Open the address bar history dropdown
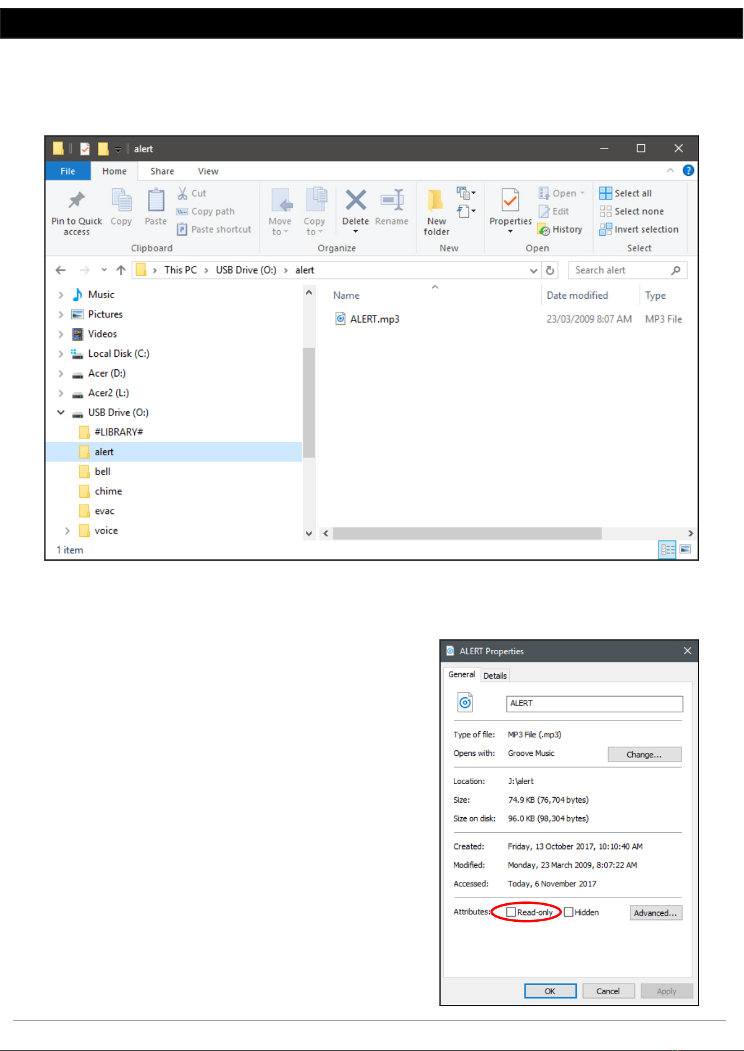The height and width of the screenshot is (1051, 744). pos(533,270)
